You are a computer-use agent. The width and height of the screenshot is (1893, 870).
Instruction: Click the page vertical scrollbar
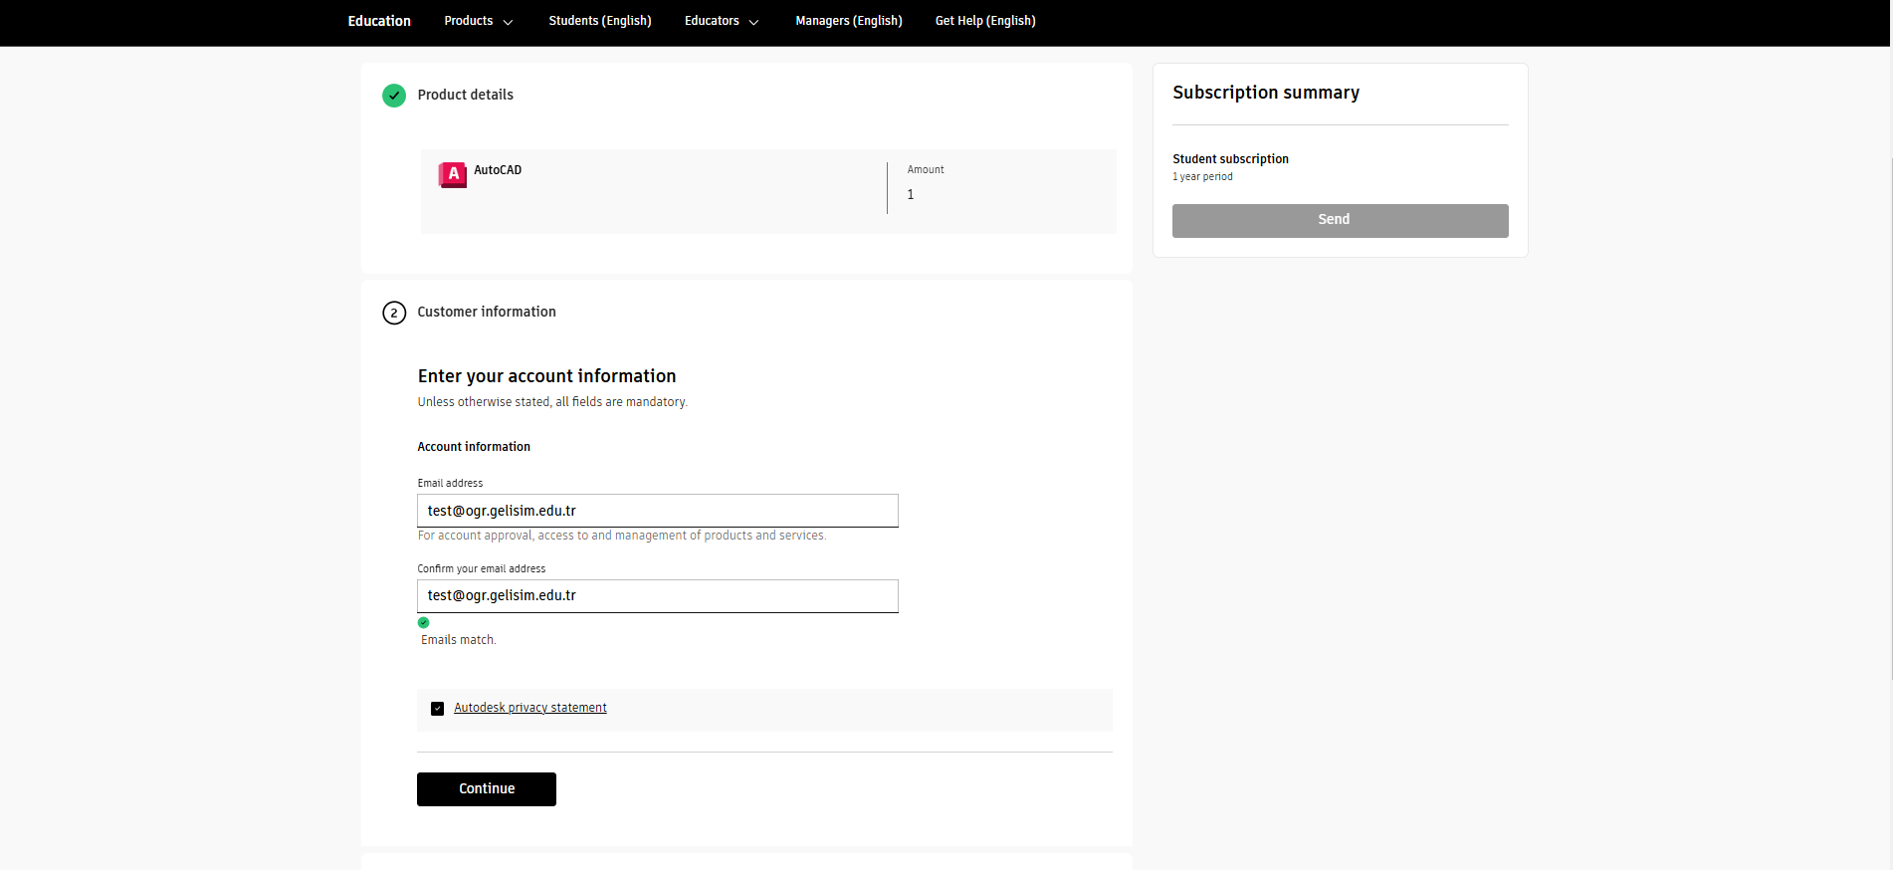[x=1891, y=418]
